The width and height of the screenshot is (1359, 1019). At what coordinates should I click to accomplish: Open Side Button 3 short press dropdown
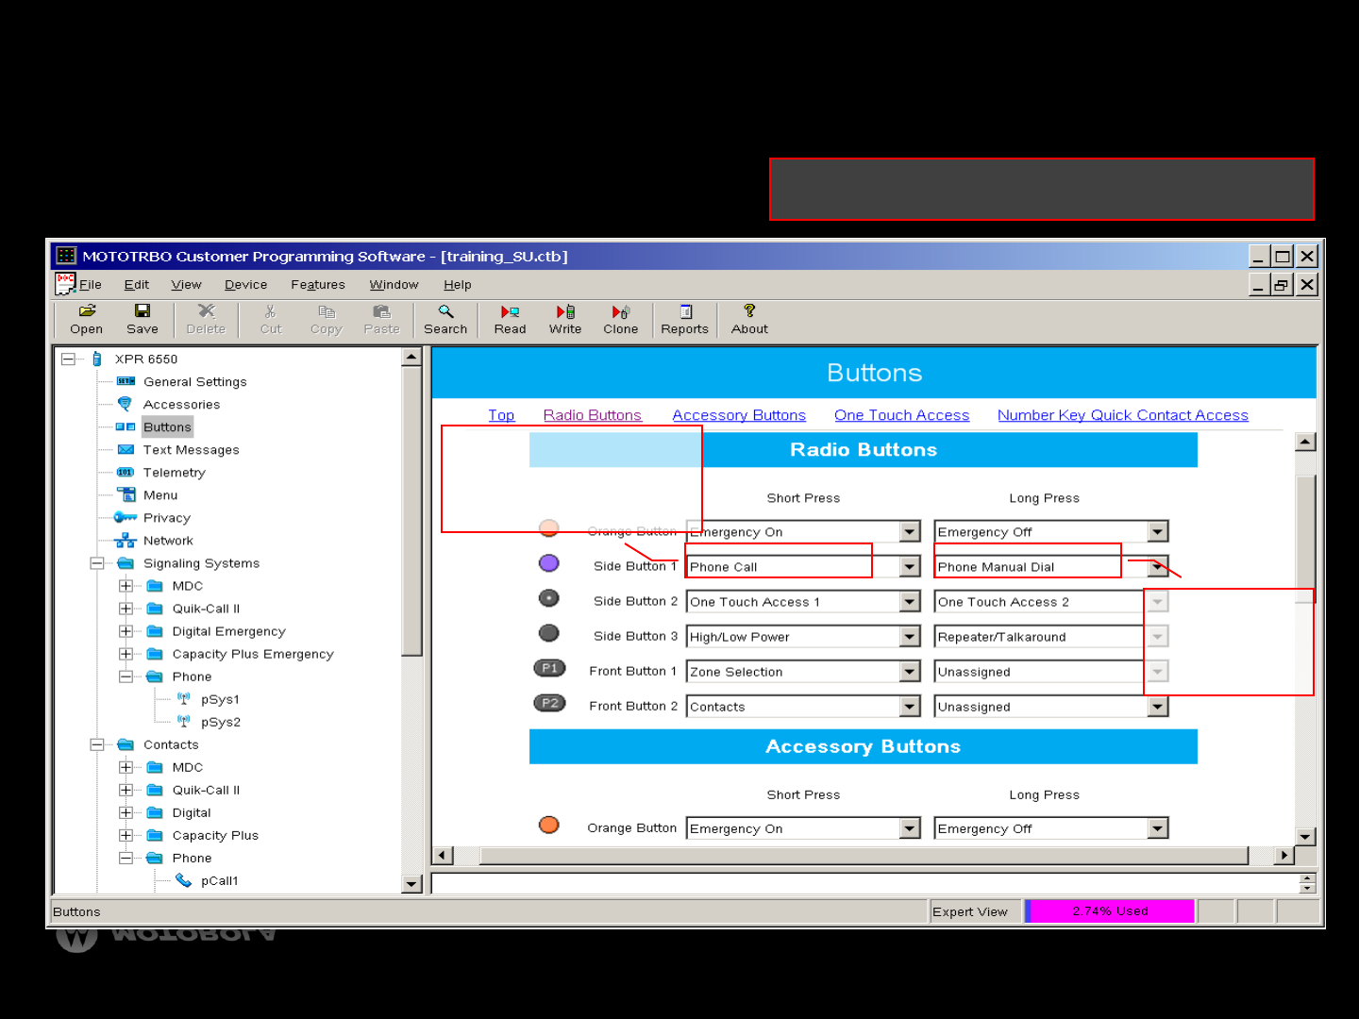910,637
